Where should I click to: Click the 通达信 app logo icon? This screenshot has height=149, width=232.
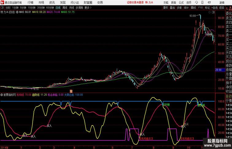coord(2,2)
